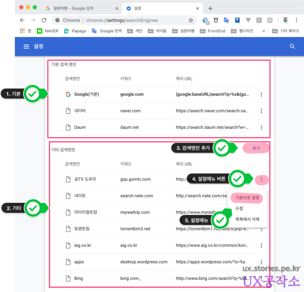The width and height of the screenshot is (304, 292).
Task: Open a new tab with plus button
Action: tap(210, 8)
